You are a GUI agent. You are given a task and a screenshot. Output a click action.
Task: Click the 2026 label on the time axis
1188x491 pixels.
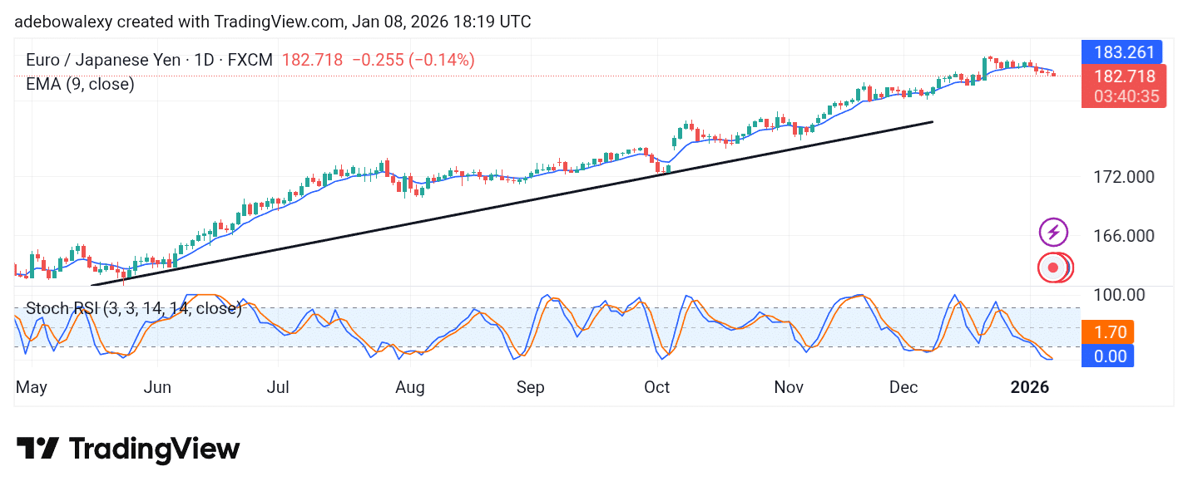(1029, 387)
